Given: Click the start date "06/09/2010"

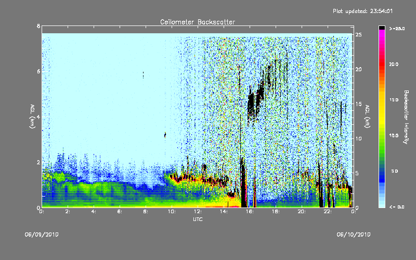Looking at the screenshot, I should click(x=42, y=235).
